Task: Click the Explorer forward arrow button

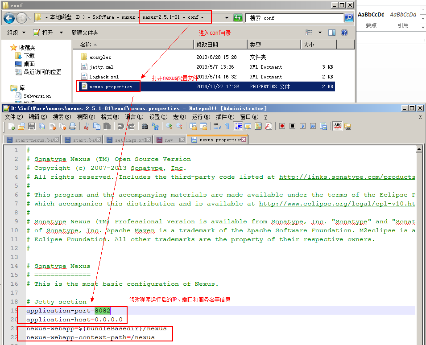Action: 21,18
